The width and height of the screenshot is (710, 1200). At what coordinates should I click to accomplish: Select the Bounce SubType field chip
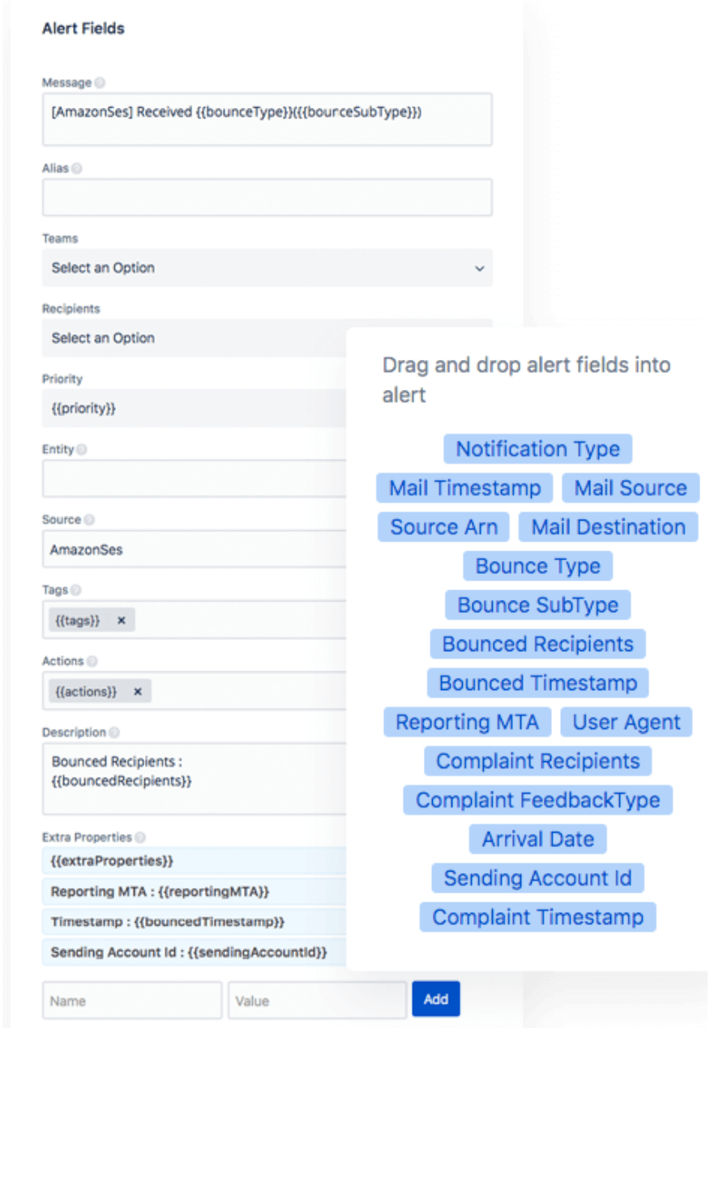click(x=538, y=605)
